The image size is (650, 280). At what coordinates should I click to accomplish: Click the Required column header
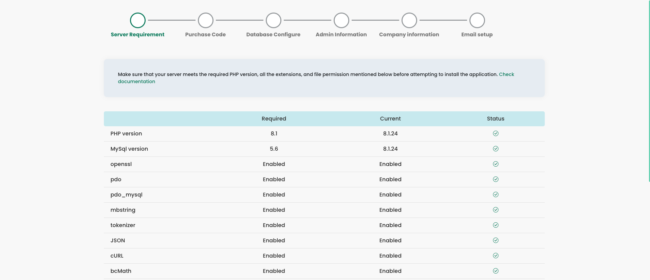tap(274, 119)
